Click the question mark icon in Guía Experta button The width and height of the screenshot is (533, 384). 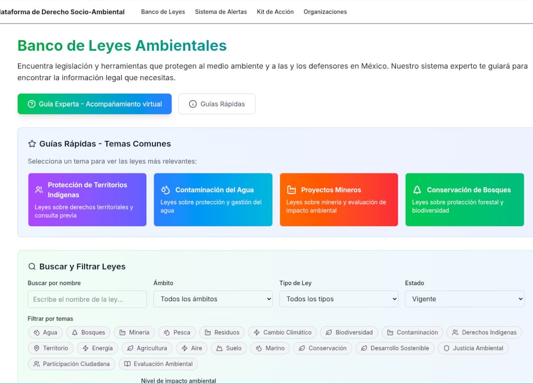coord(31,104)
